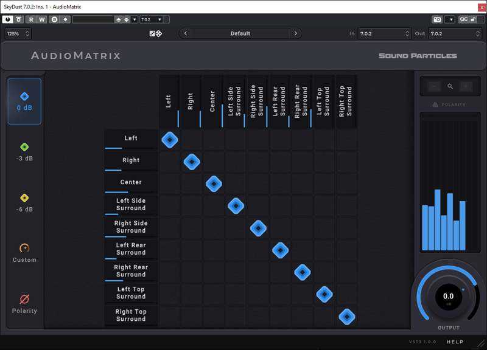The height and width of the screenshot is (350, 487).
Task: Select the -6 dB yellow diamond tool
Action: [x=24, y=203]
